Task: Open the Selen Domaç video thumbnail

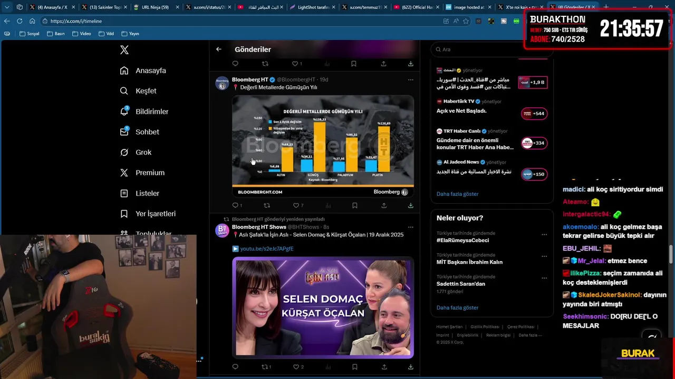Action: click(x=323, y=307)
